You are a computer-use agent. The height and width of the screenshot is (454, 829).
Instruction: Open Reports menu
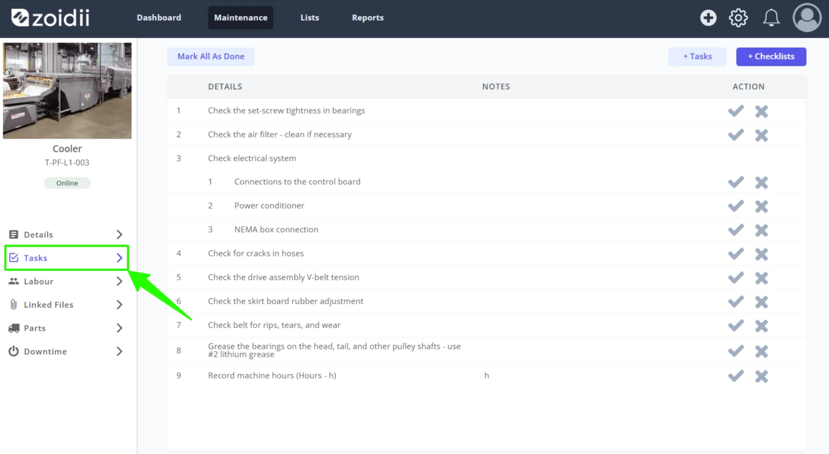[368, 18]
